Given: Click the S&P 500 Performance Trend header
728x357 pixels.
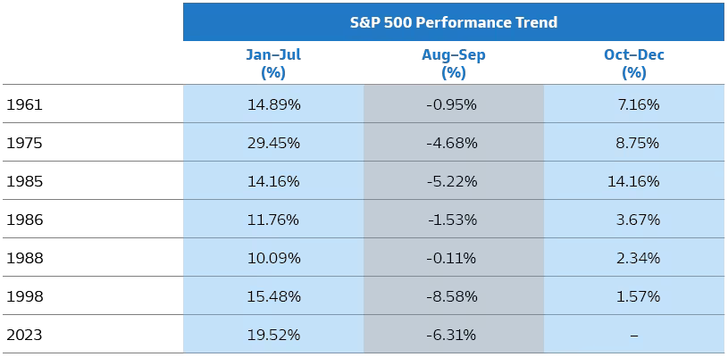Looking at the screenshot, I should (x=453, y=22).
